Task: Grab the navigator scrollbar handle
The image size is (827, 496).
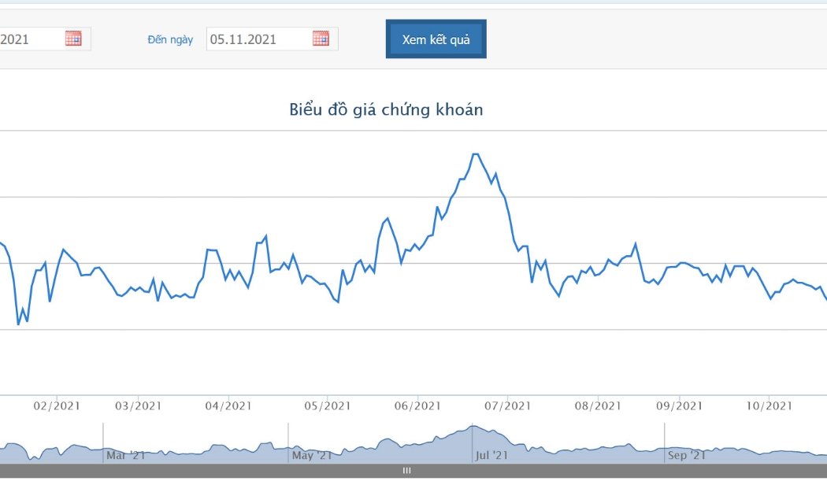Action: coord(406,471)
